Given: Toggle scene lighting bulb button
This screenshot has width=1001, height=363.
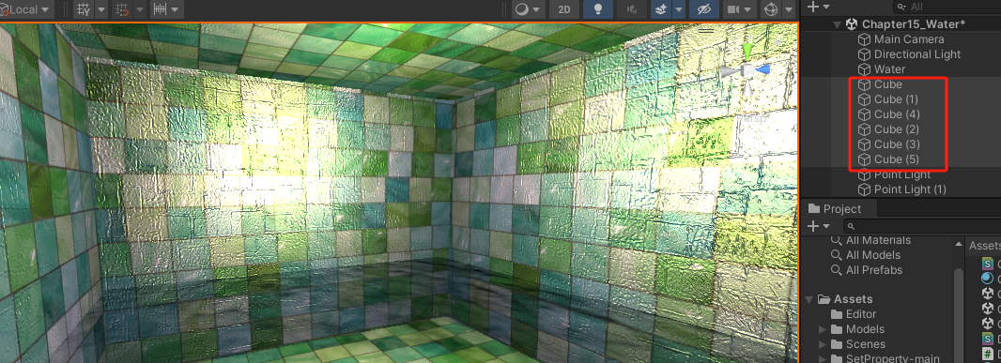Looking at the screenshot, I should (x=598, y=9).
